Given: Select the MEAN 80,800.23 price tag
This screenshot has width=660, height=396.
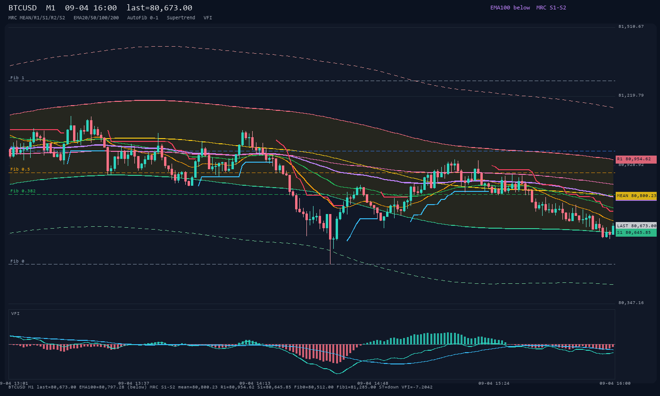Looking at the screenshot, I should 636,196.
